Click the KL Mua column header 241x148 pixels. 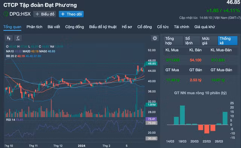pyautogui.click(x=172, y=50)
